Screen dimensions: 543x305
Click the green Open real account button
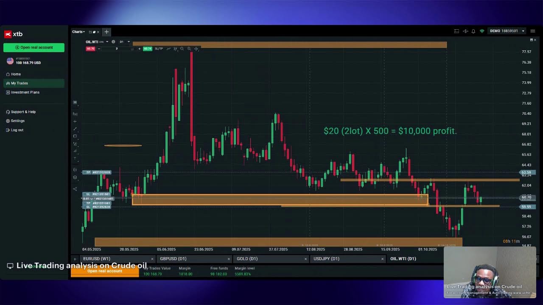pyautogui.click(x=34, y=47)
